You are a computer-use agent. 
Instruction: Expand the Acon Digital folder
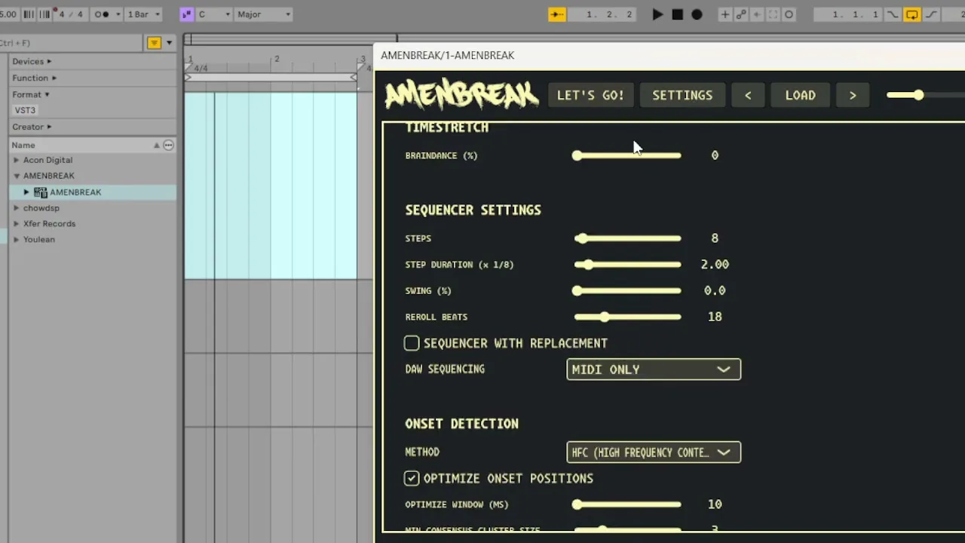(16, 160)
